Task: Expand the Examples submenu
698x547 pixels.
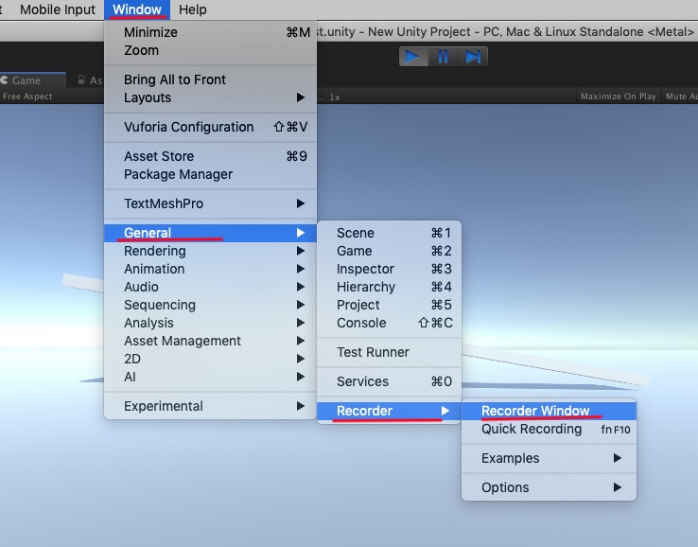Action: (x=549, y=458)
